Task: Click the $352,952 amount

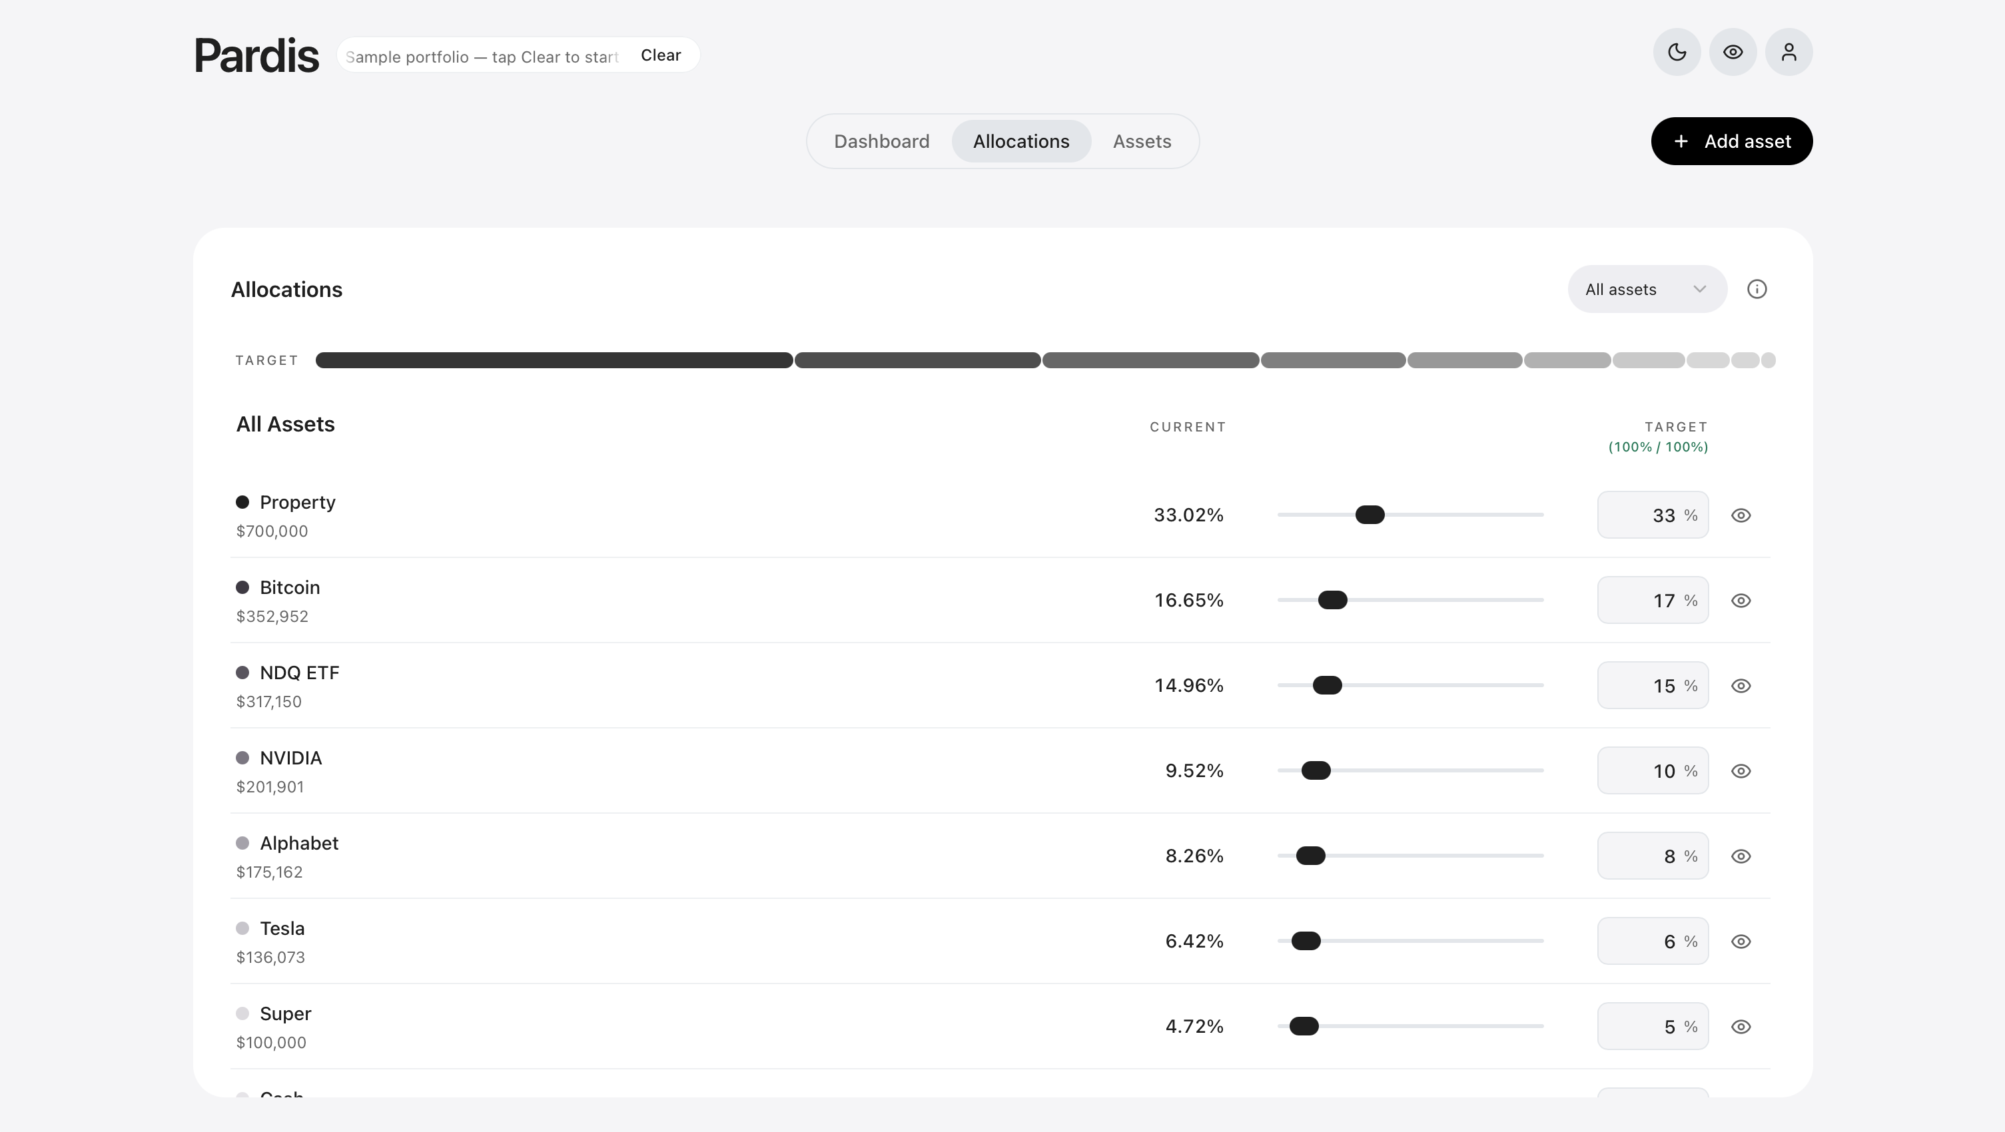Action: (x=272, y=616)
